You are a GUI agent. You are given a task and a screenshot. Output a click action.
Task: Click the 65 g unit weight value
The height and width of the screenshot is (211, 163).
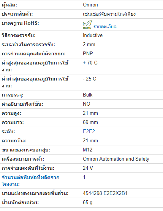87,202
